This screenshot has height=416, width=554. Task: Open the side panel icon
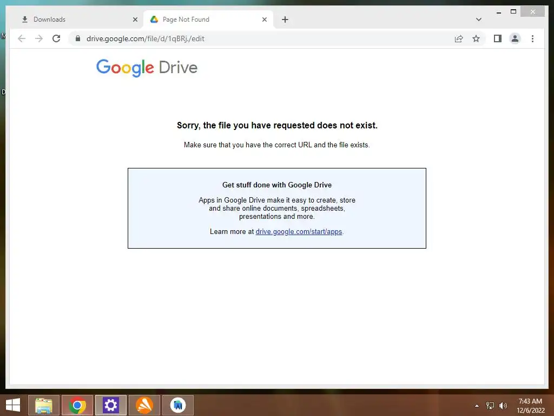(x=498, y=38)
